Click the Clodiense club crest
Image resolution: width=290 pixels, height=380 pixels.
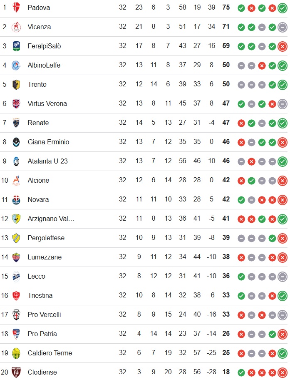click(x=16, y=372)
